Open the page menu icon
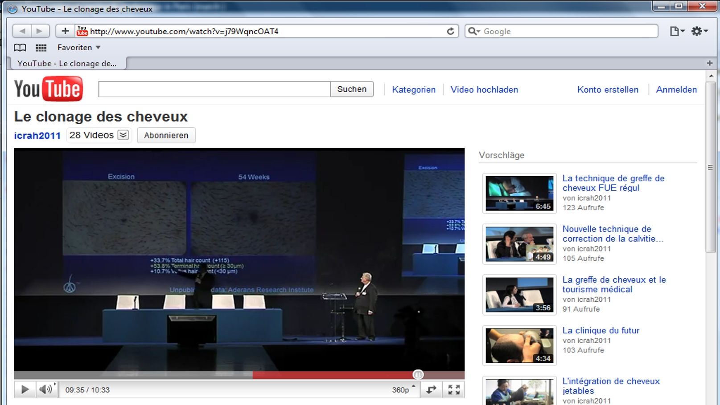Image resolution: width=720 pixels, height=405 pixels. (676, 31)
